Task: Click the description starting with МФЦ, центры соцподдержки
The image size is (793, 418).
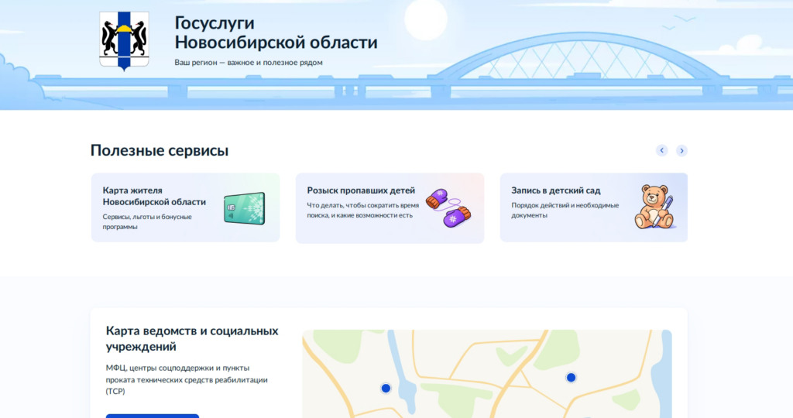Action: tap(187, 379)
